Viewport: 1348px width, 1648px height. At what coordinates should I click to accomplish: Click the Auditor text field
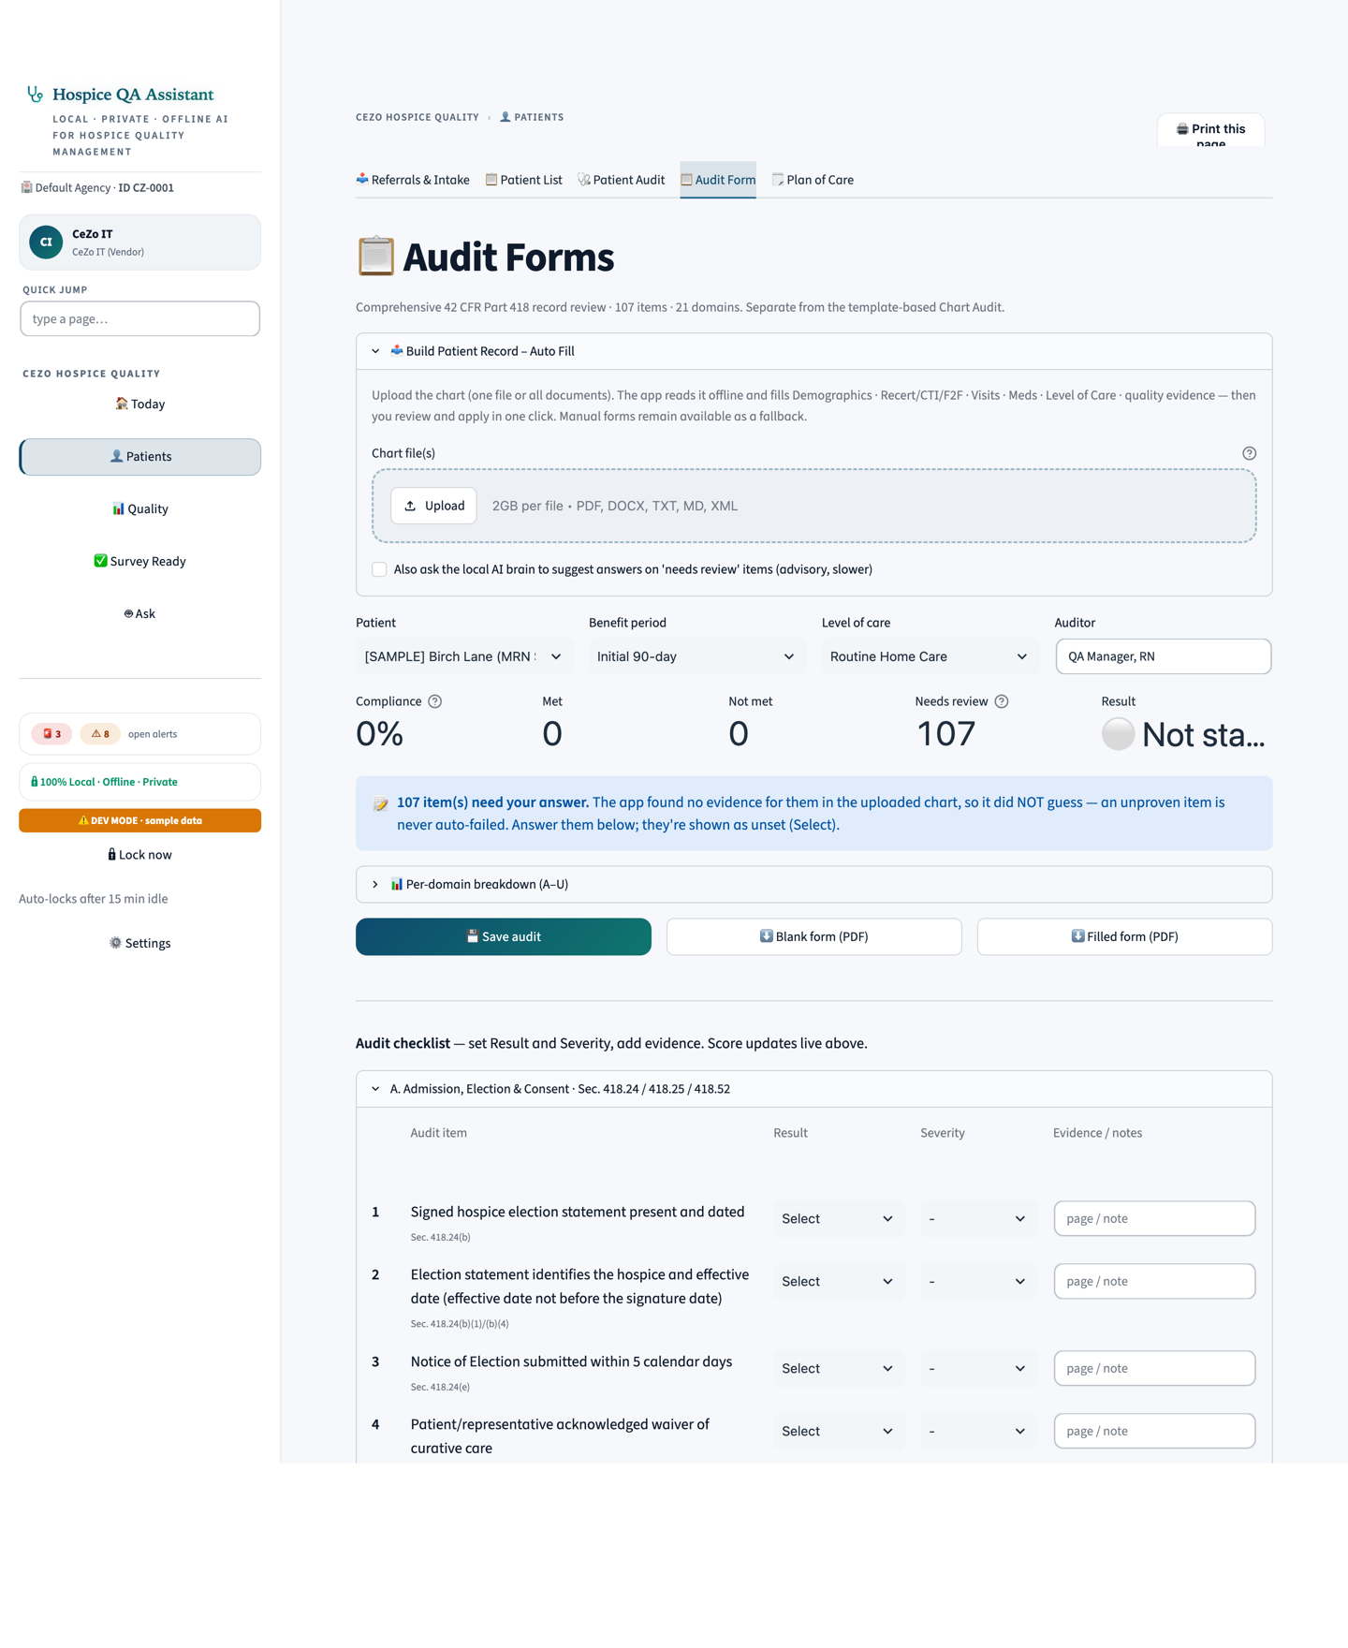click(1163, 656)
